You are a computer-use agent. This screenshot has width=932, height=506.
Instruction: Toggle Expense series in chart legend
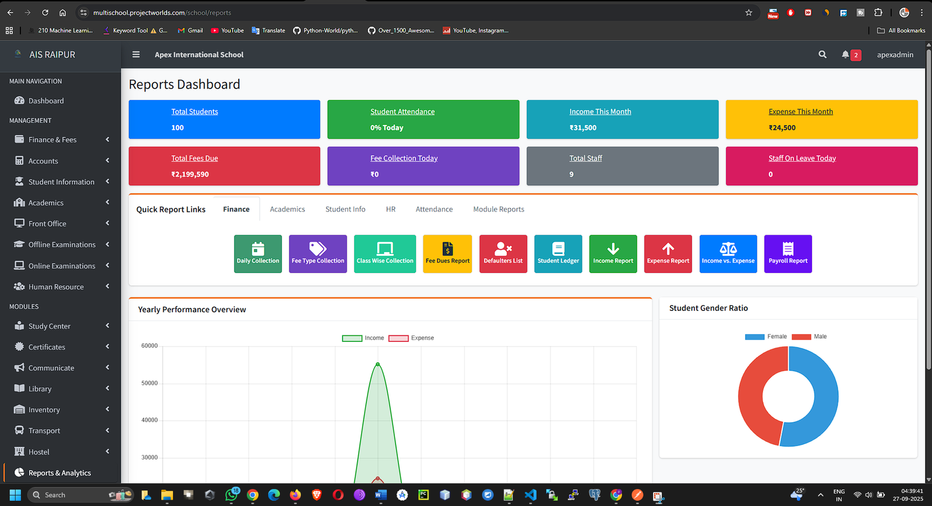pyautogui.click(x=411, y=338)
